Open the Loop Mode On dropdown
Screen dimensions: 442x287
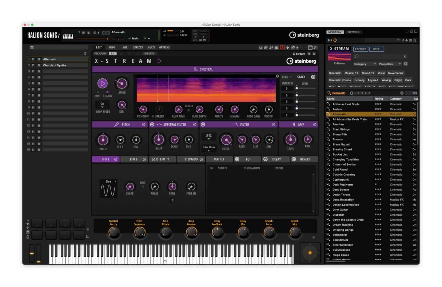(x=102, y=105)
